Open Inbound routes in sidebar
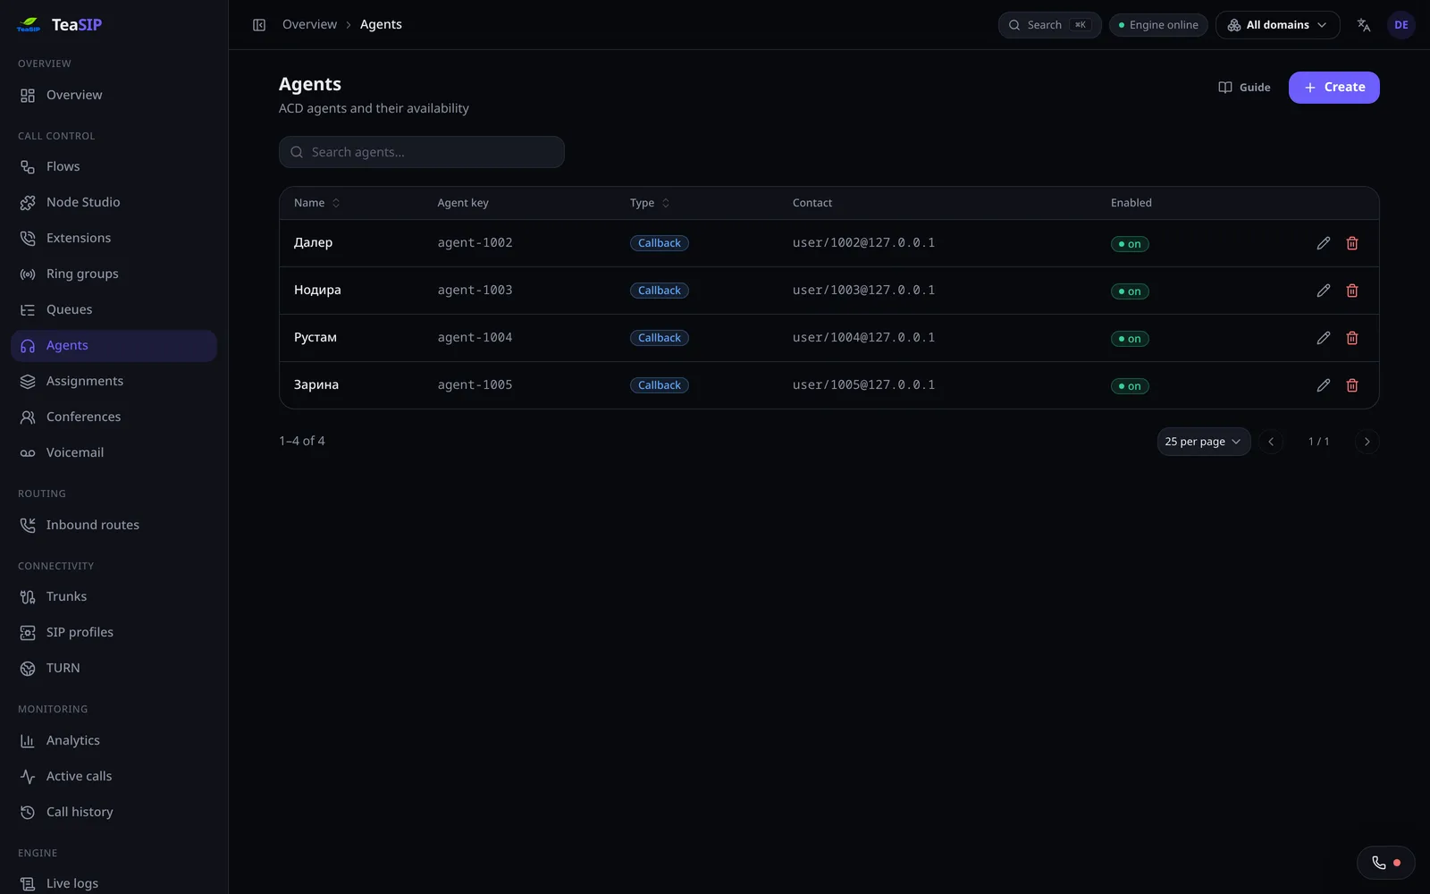 coord(114,526)
